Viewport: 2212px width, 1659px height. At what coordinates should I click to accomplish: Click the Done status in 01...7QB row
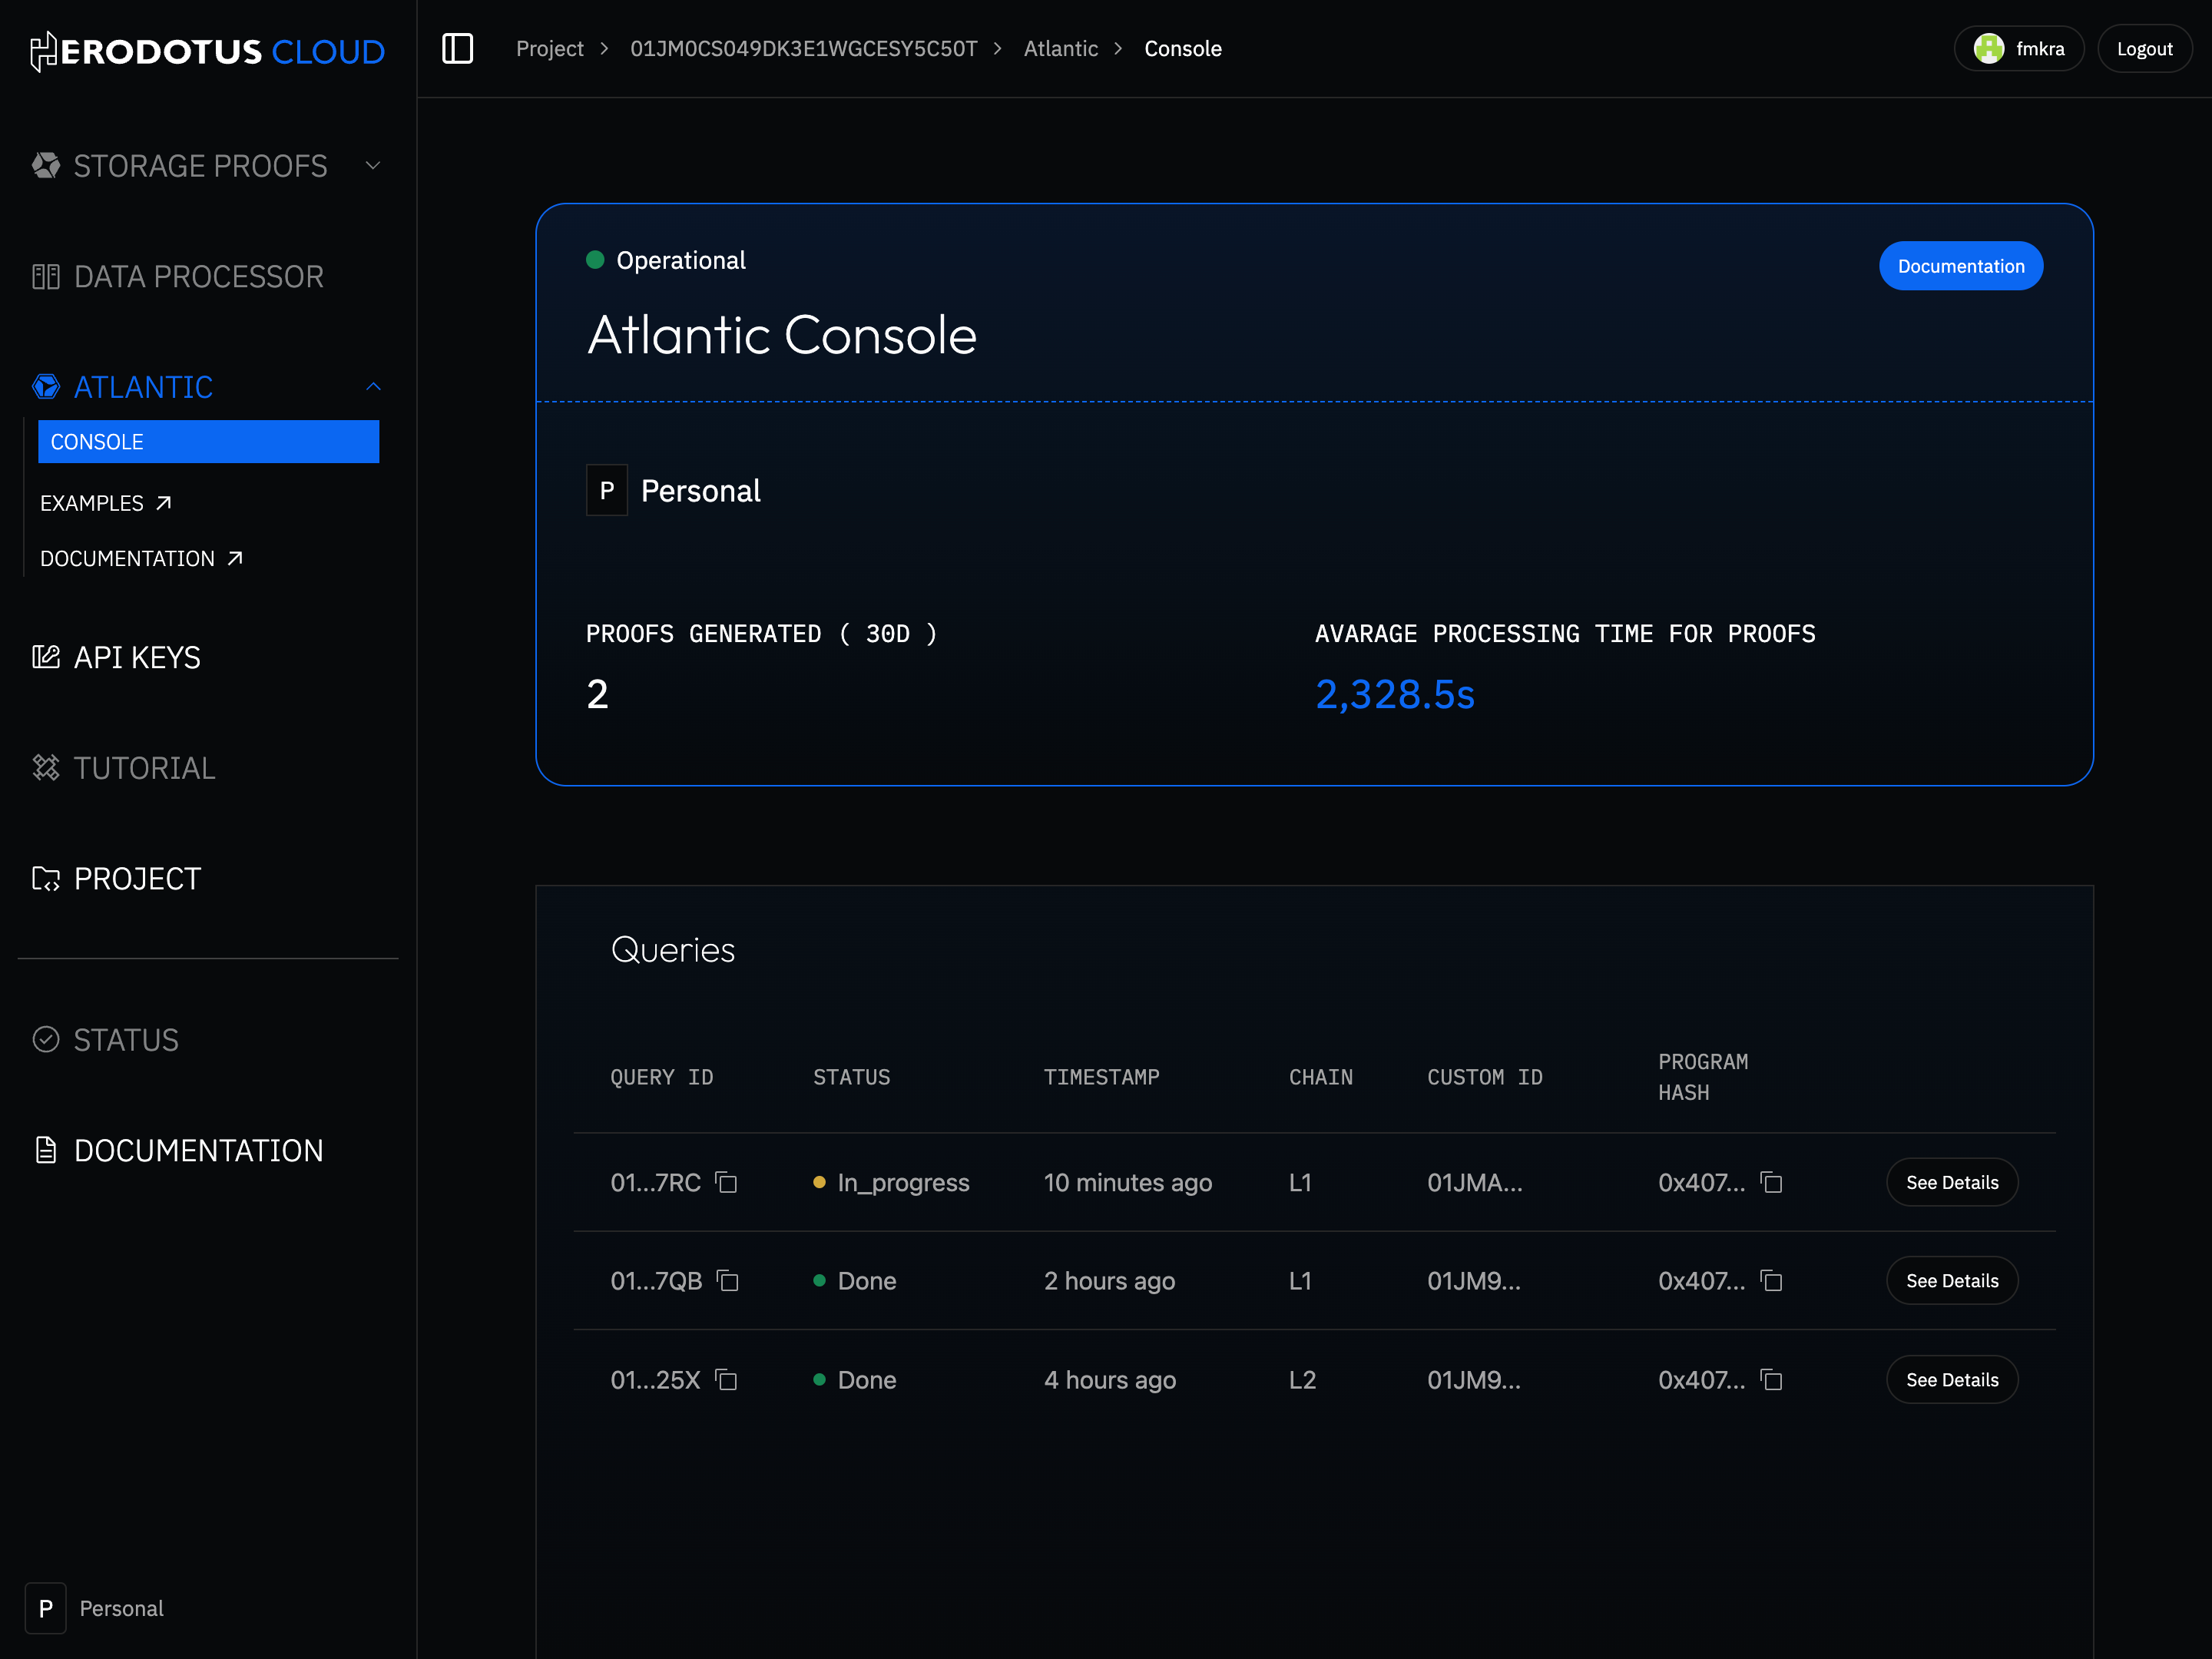[866, 1281]
